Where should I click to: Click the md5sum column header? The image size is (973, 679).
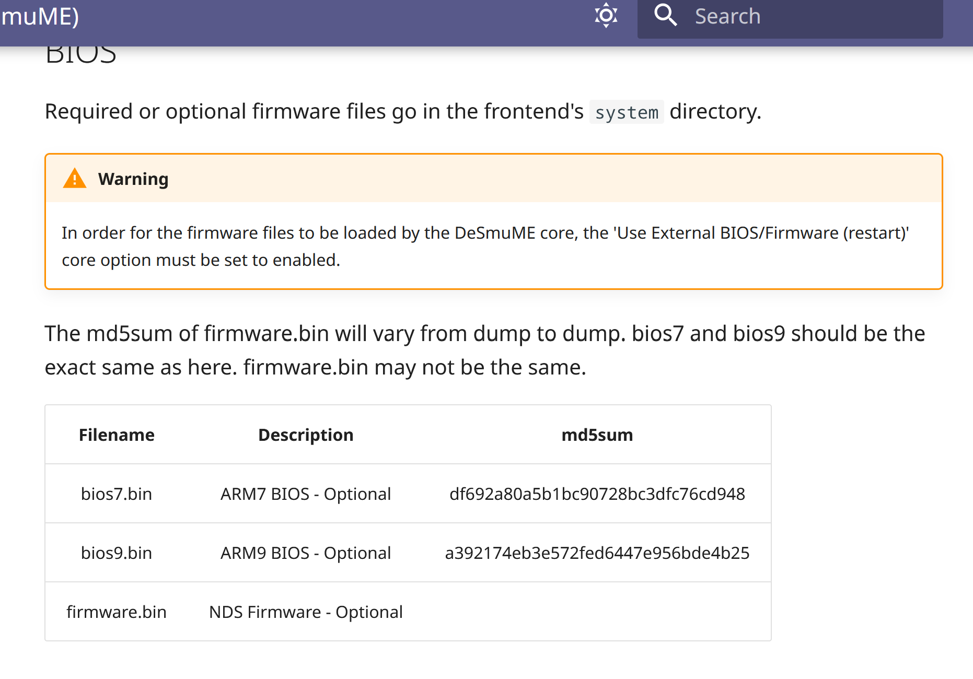pyautogui.click(x=597, y=435)
